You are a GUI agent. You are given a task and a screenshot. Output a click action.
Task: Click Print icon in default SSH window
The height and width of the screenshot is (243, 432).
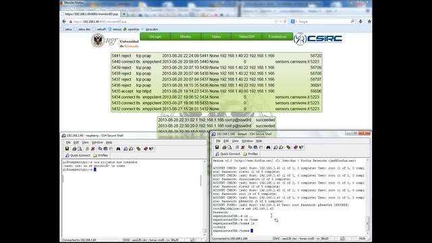tap(224, 147)
